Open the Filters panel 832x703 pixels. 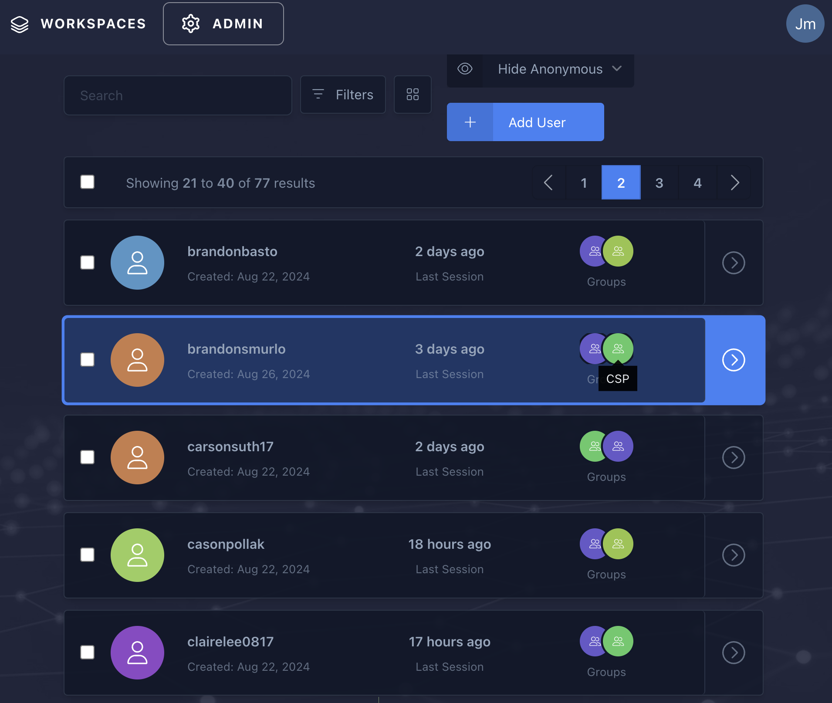[343, 95]
